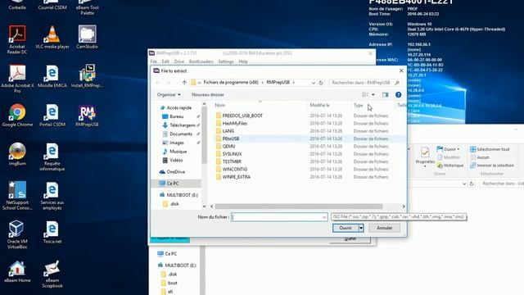Expand the address bar history dropdown
This screenshot has width=524, height=295.
(x=314, y=83)
